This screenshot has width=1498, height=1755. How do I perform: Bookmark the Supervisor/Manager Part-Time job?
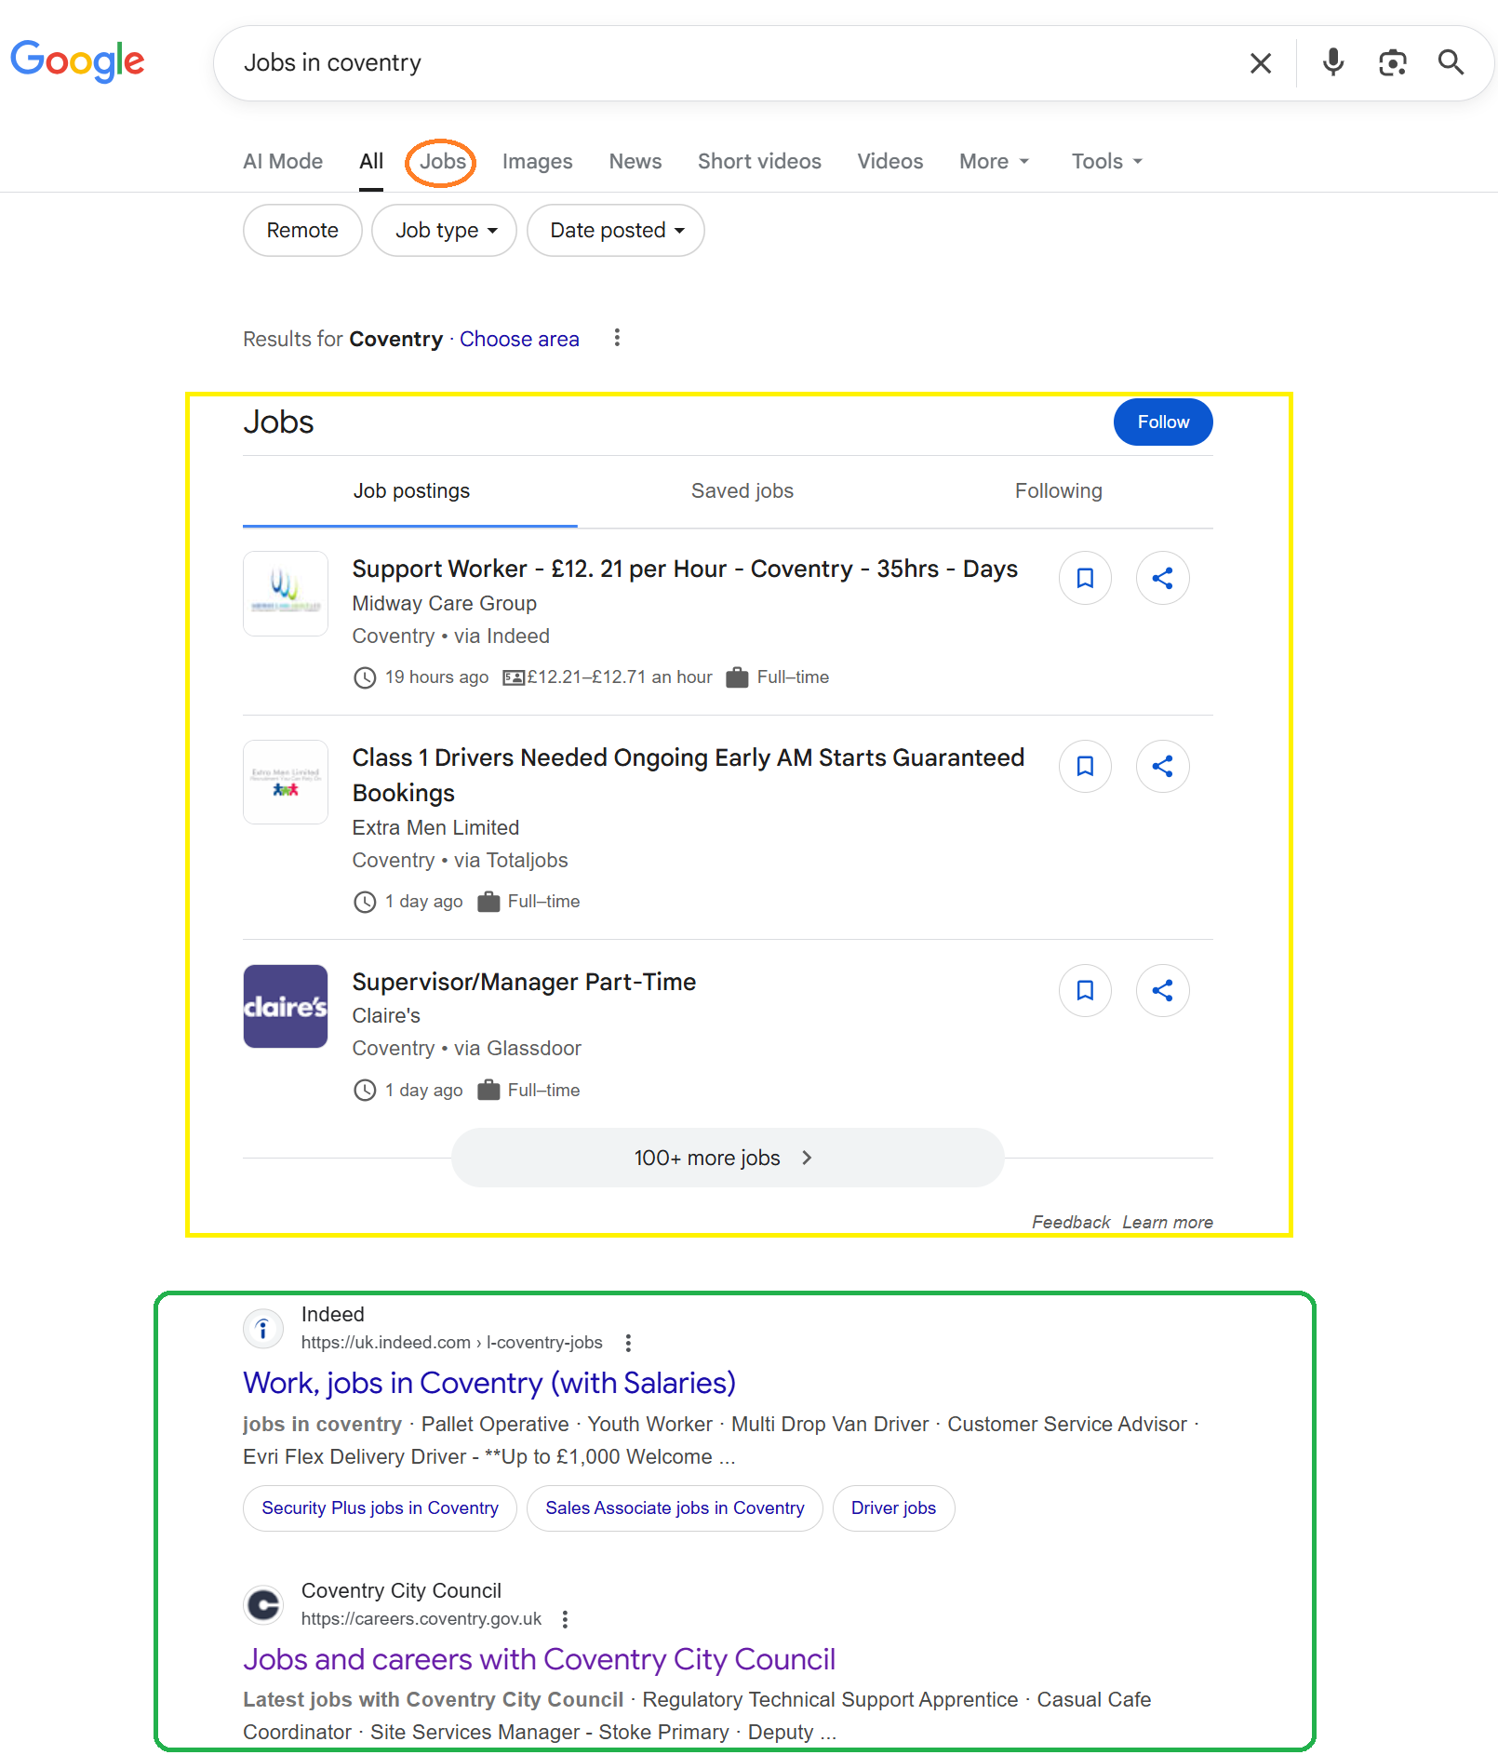click(x=1085, y=990)
